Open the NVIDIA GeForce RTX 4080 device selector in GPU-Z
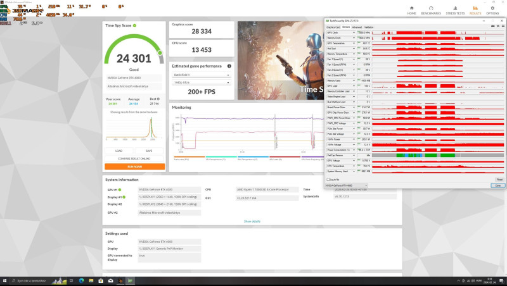The image size is (507, 286). pyautogui.click(x=347, y=185)
